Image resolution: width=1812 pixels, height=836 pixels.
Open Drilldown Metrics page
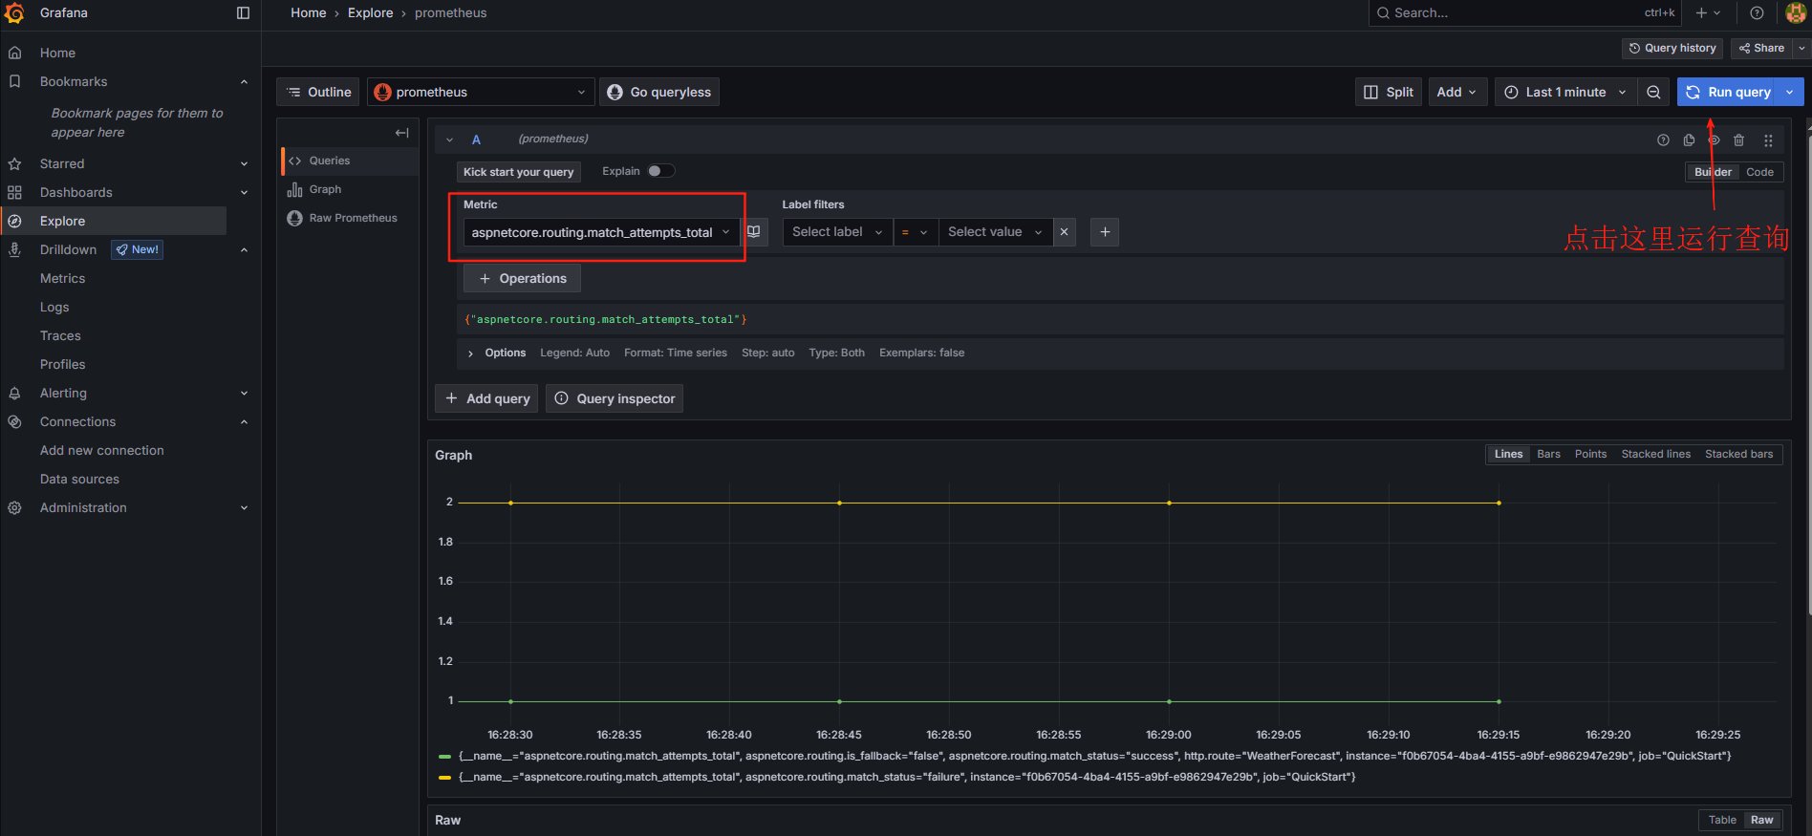62,278
